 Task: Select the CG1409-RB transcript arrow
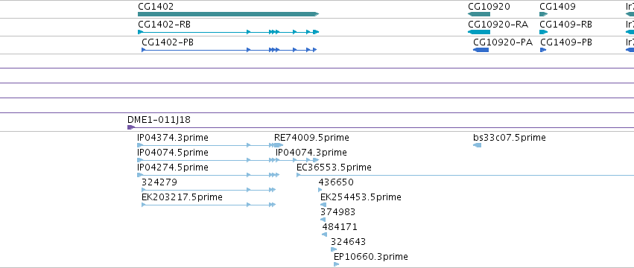[543, 32]
